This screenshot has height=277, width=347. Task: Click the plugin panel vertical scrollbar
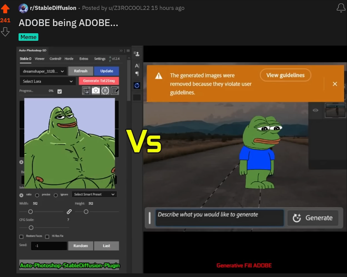coord(129,81)
